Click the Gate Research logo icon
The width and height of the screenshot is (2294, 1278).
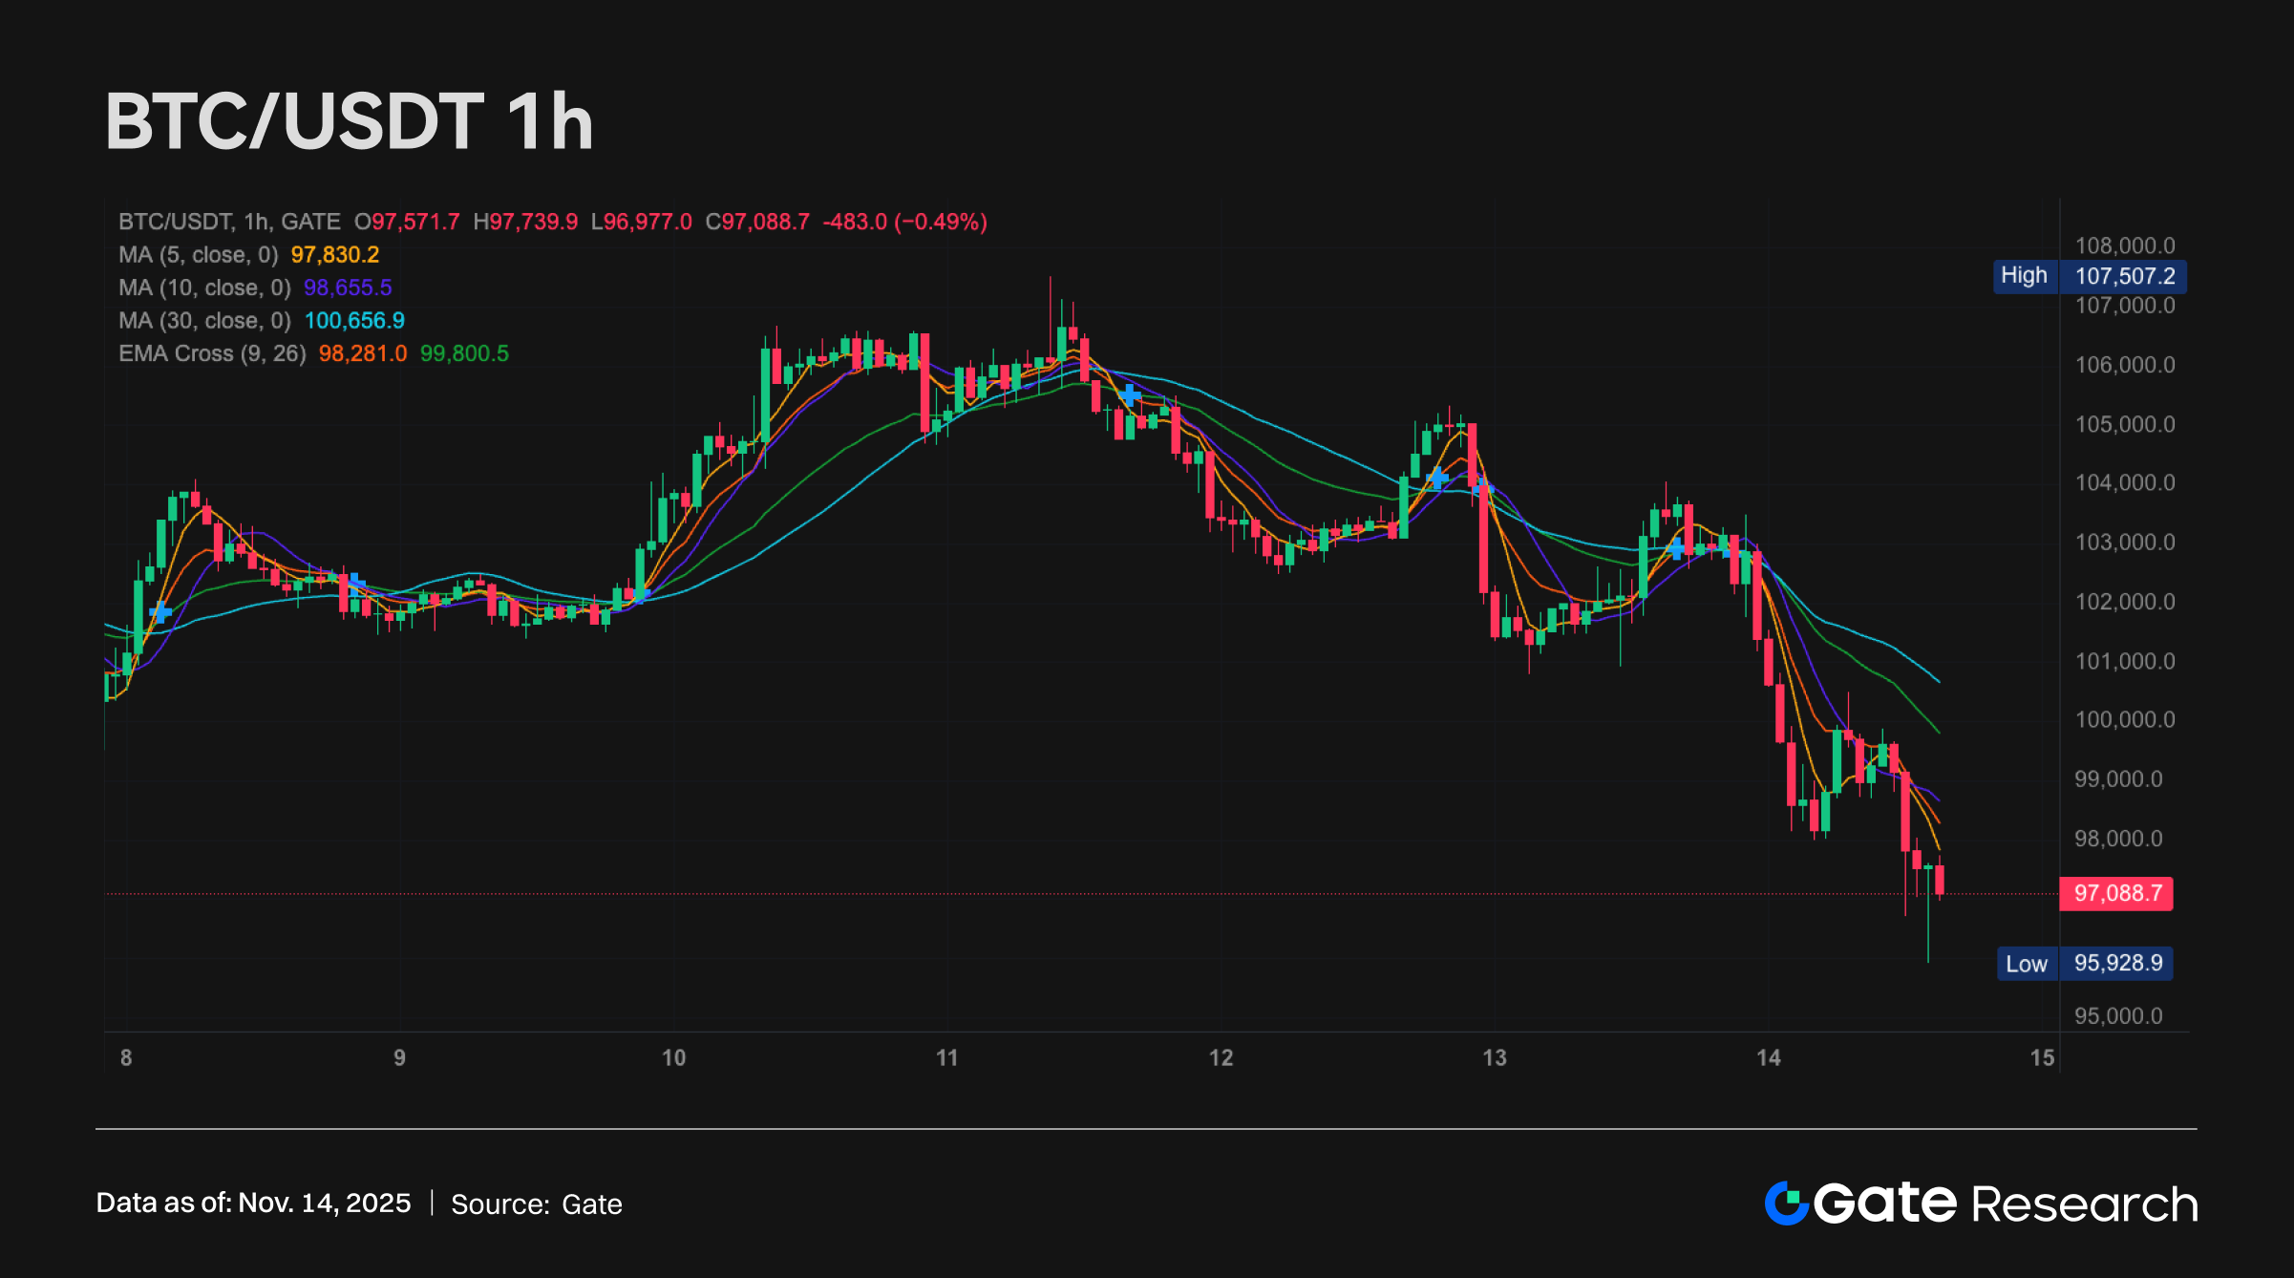[1786, 1203]
